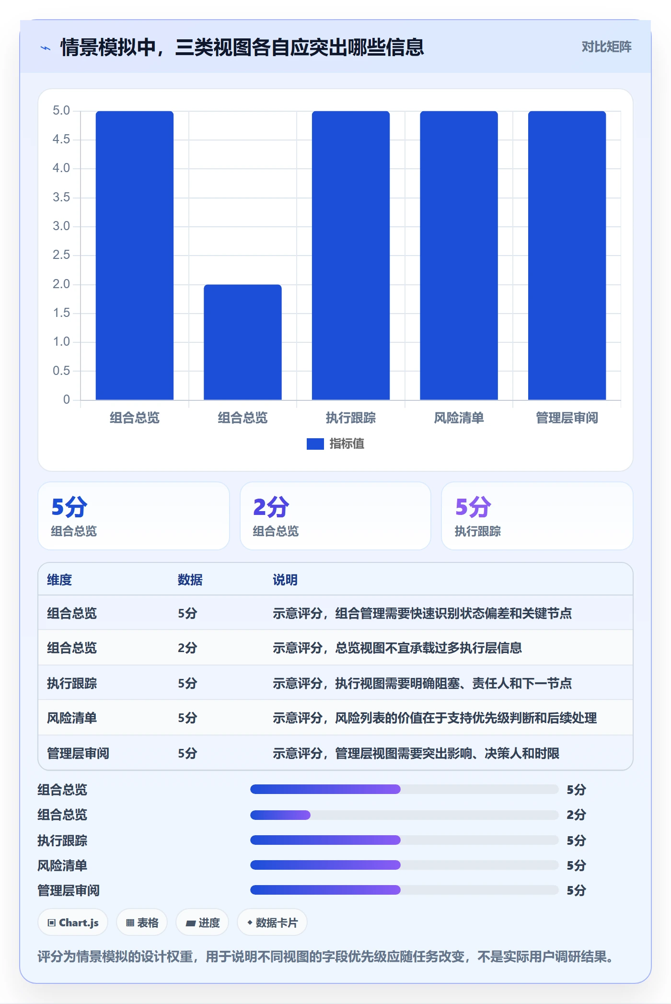Click the 执行跟踪 bar in the chart
This screenshot has height=1004, width=671.
click(x=351, y=255)
